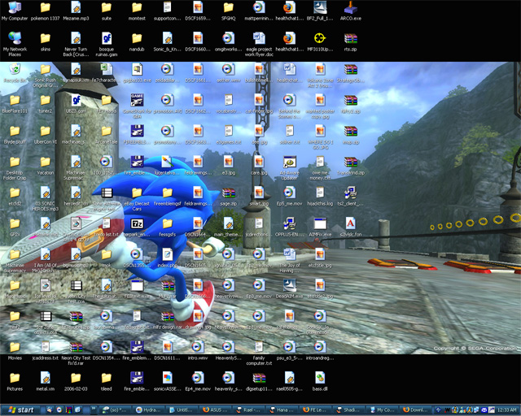Expand hidden system tray icons
The width and height of the screenshot is (521, 416).
pyautogui.click(x=439, y=409)
